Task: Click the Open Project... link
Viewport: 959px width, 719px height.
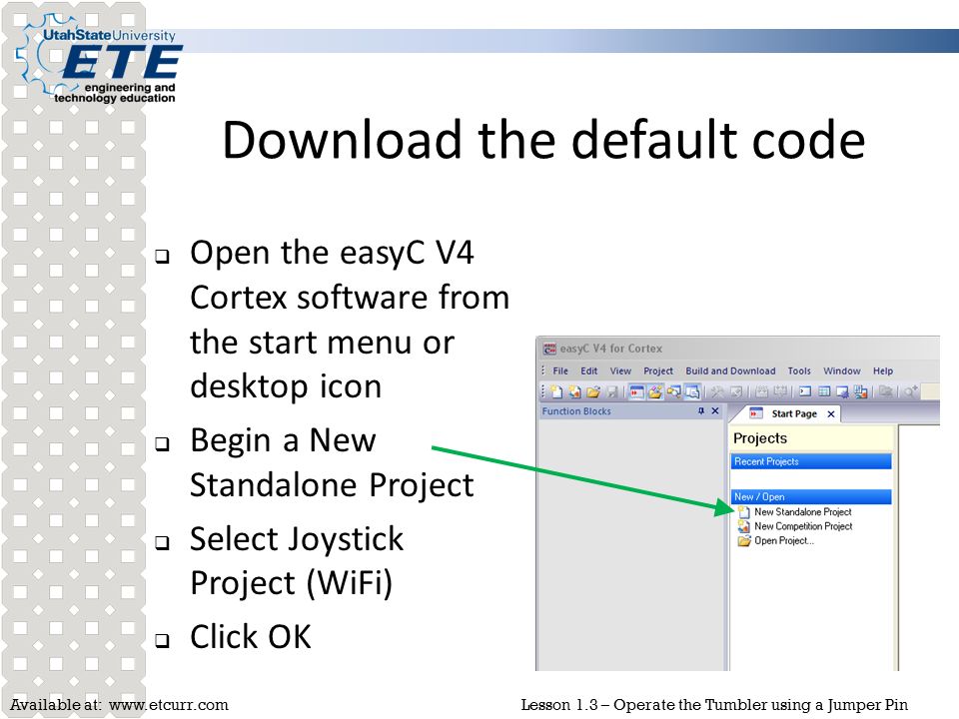Action: point(784,541)
